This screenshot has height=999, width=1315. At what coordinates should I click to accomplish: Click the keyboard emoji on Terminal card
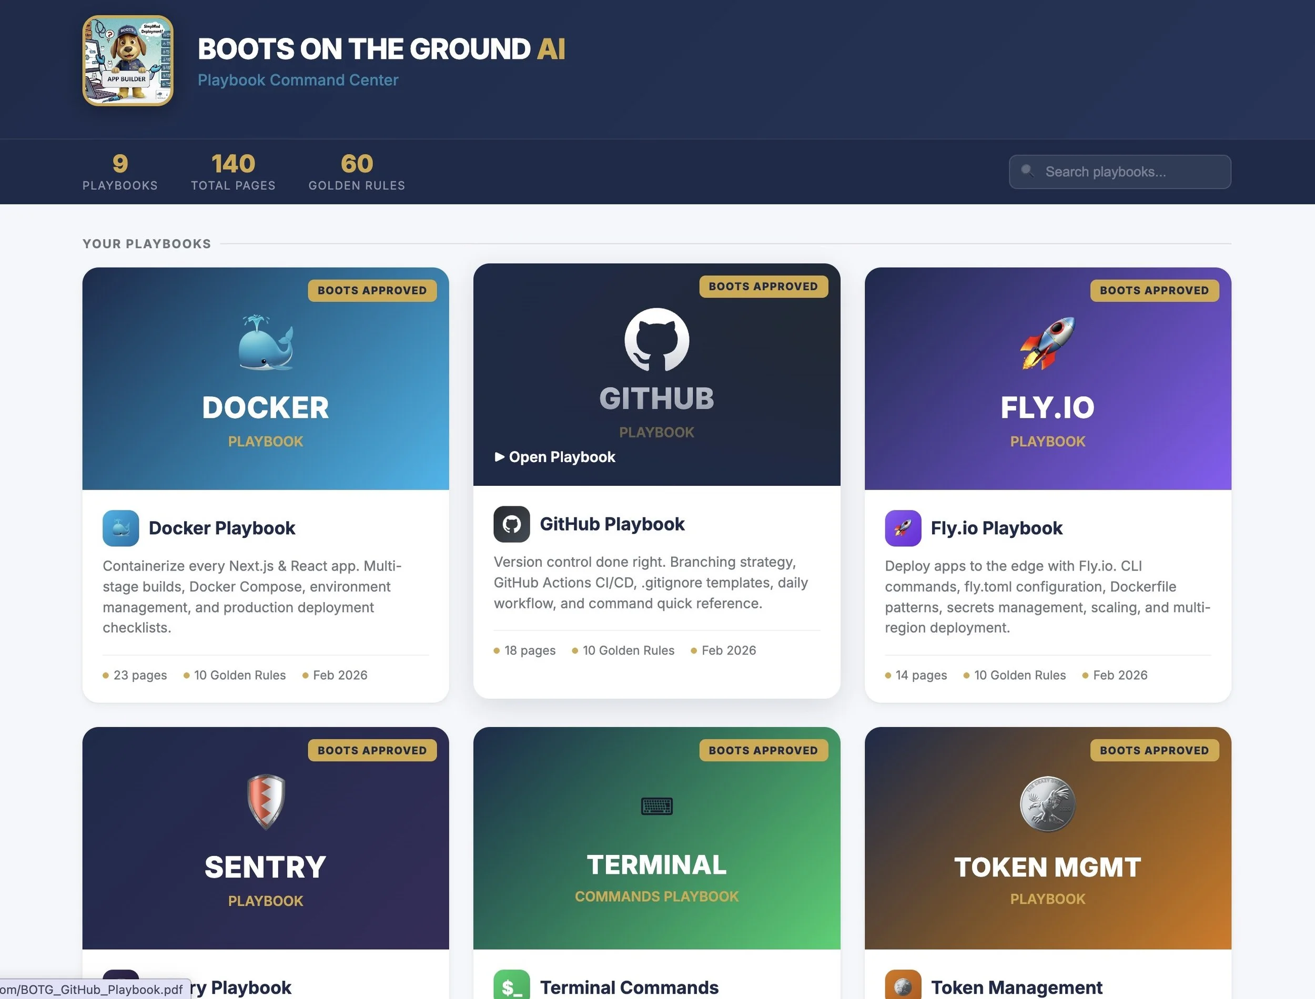656,806
